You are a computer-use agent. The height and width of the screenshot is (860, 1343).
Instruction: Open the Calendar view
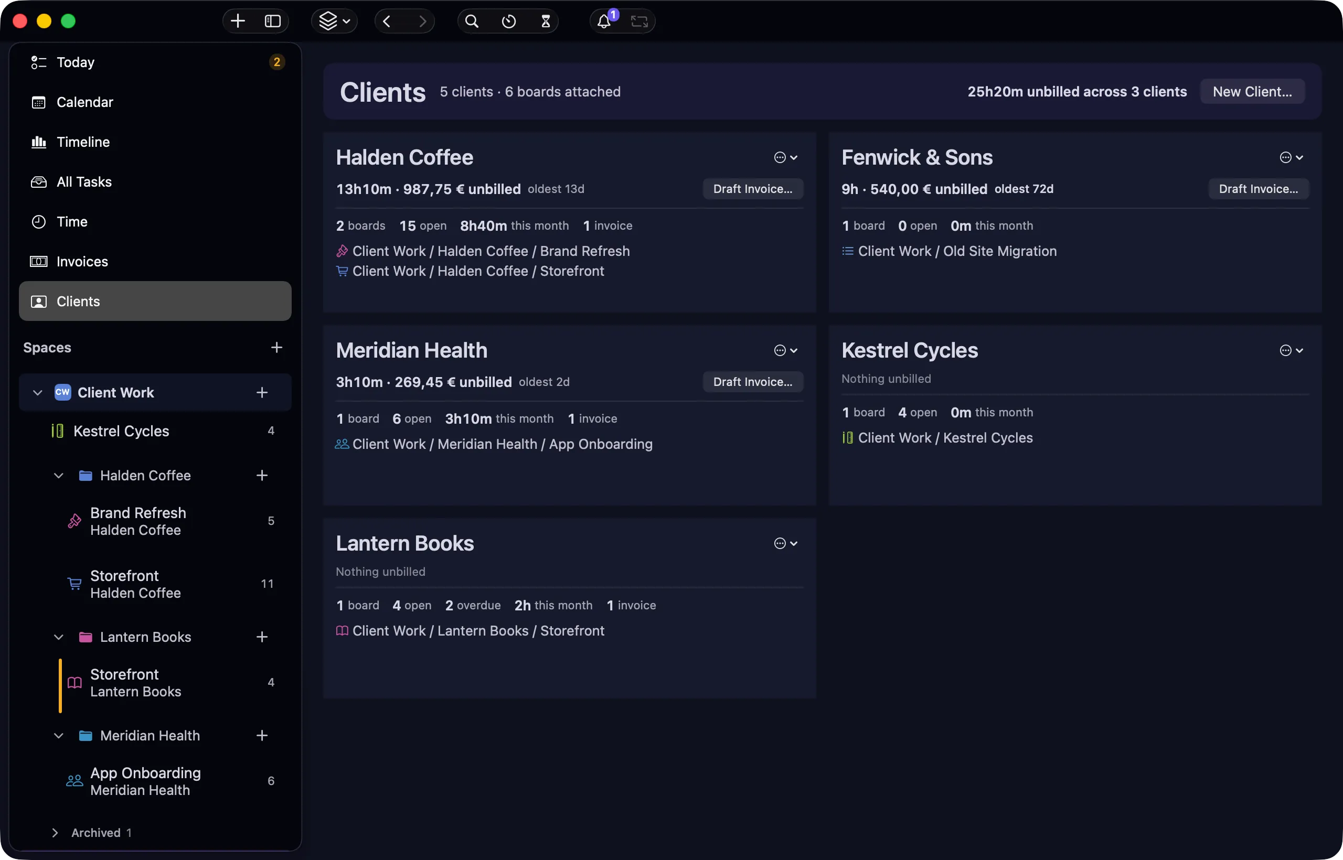click(155, 102)
